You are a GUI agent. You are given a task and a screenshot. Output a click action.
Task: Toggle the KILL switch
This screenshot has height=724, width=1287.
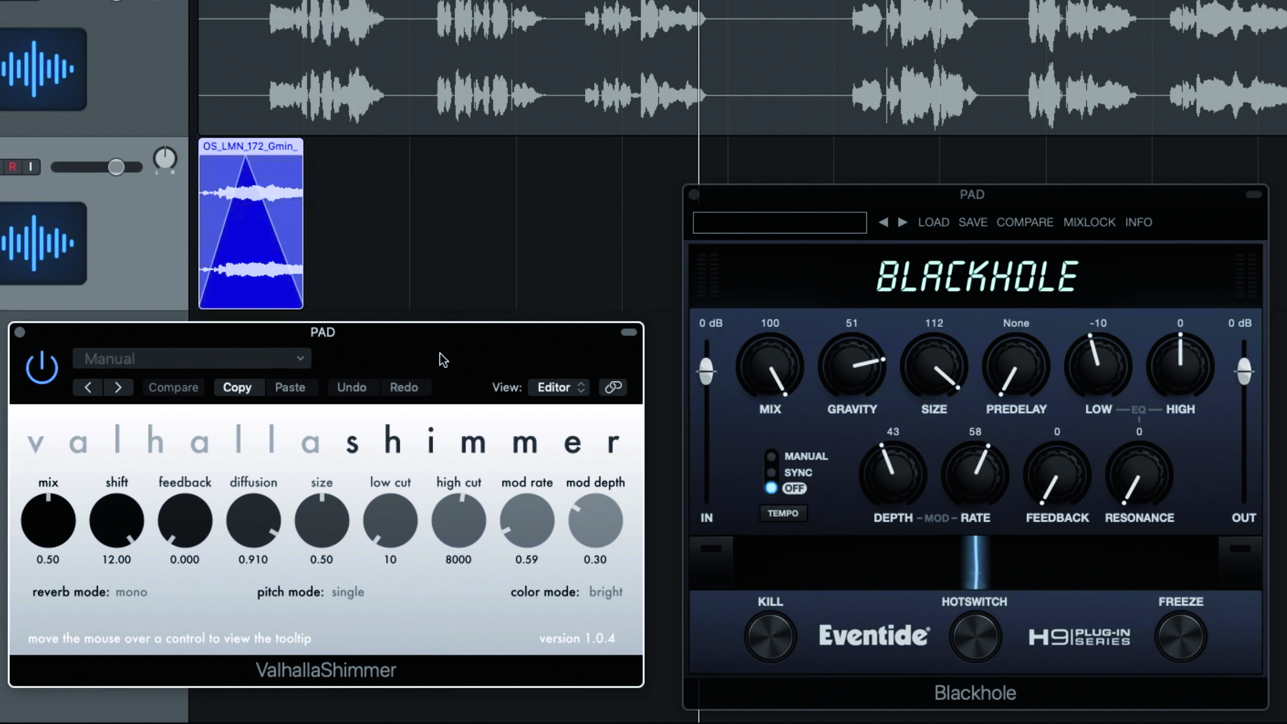(770, 637)
